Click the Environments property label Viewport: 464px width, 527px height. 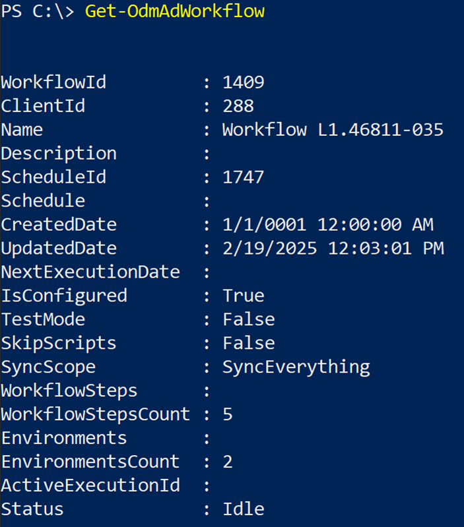point(64,438)
